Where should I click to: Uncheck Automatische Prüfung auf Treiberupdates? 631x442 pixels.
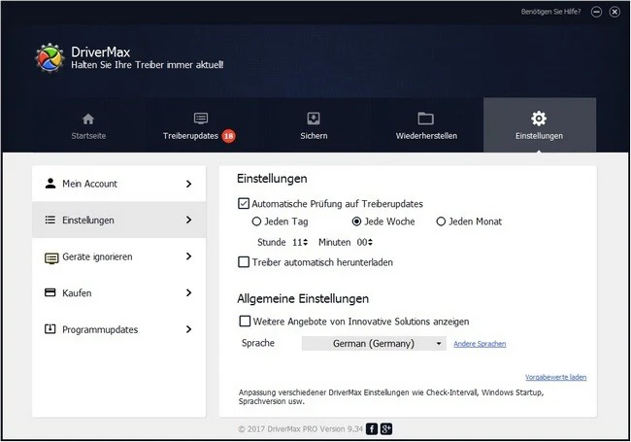(x=244, y=204)
